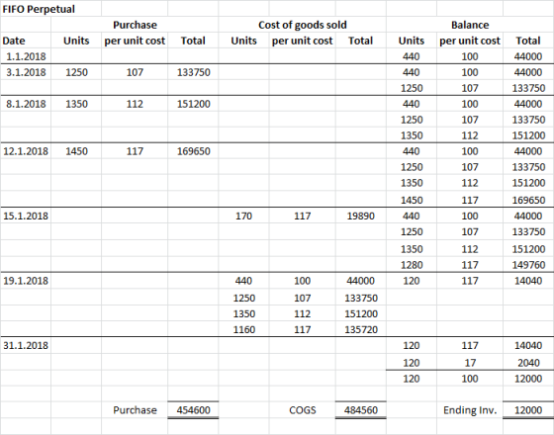Click COGS summary value '484560'
This screenshot has height=435, width=554.
[361, 410]
